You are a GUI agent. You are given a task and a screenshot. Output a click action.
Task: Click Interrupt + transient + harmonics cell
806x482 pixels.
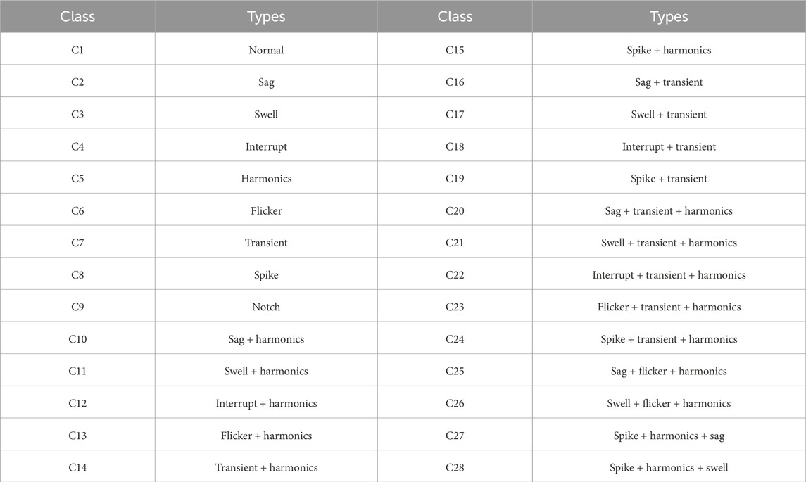[x=669, y=275]
